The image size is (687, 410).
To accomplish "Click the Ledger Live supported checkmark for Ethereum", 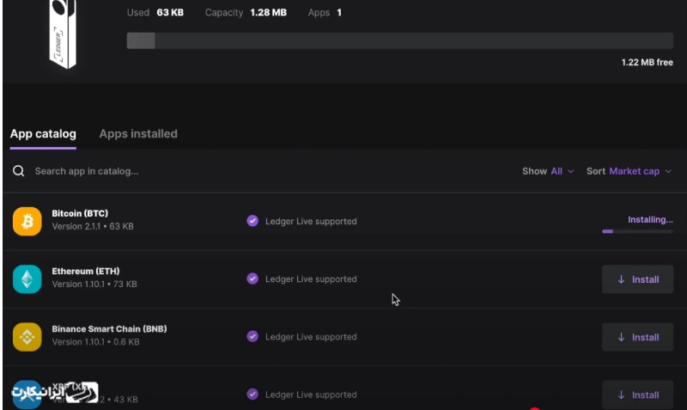I will click(x=252, y=278).
